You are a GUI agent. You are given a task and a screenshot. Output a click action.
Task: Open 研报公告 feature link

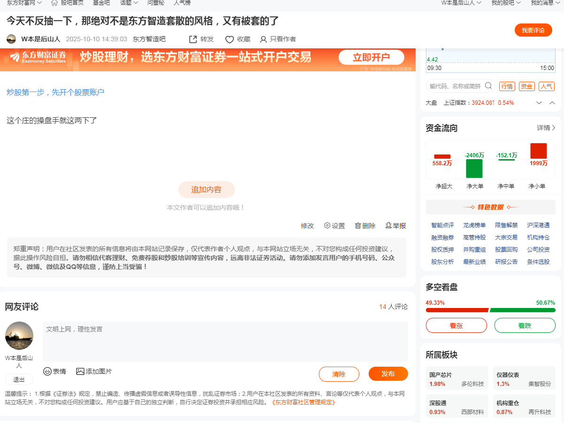(506, 262)
